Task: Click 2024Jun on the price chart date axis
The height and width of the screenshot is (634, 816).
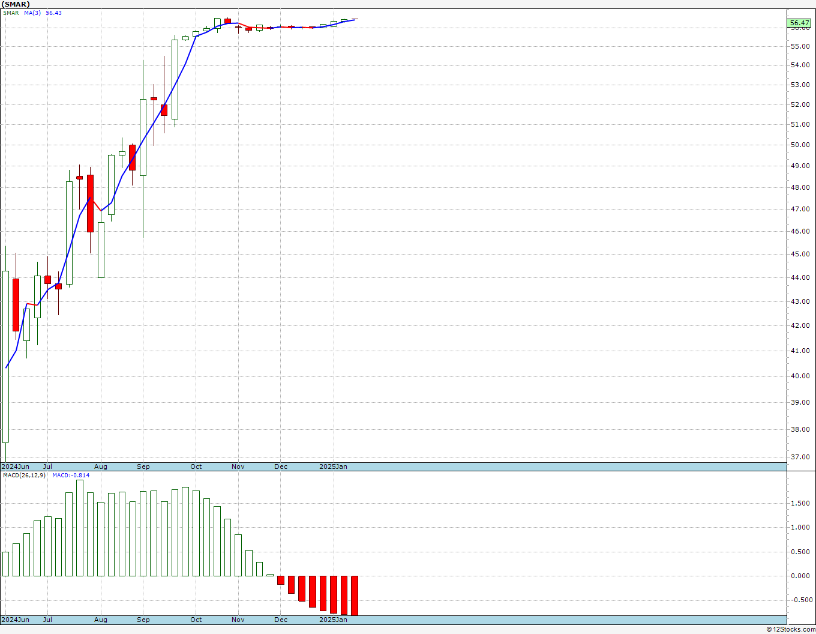Action: click(15, 466)
